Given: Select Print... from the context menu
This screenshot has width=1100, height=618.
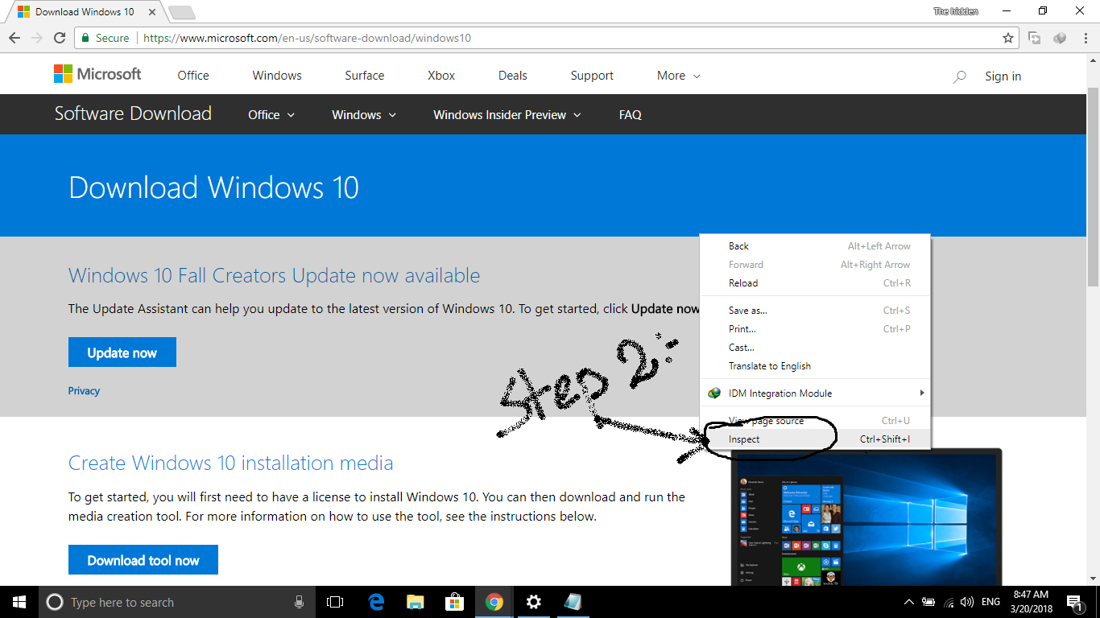Looking at the screenshot, I should pyautogui.click(x=815, y=329).
